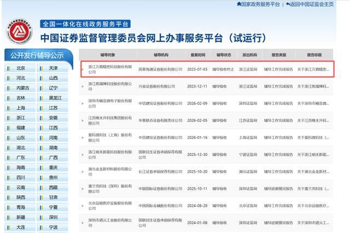
Task: Open the 河南 region entry
Action: point(52,138)
